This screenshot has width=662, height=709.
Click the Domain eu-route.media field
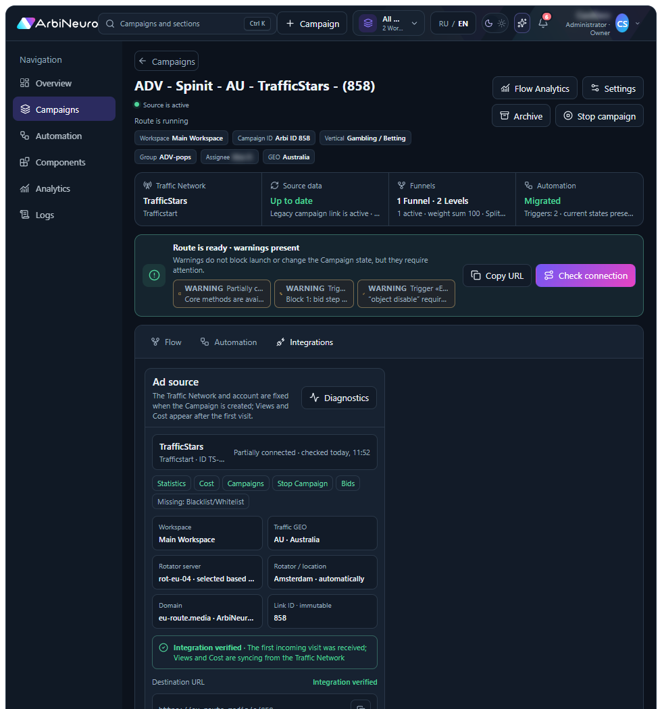pyautogui.click(x=207, y=611)
